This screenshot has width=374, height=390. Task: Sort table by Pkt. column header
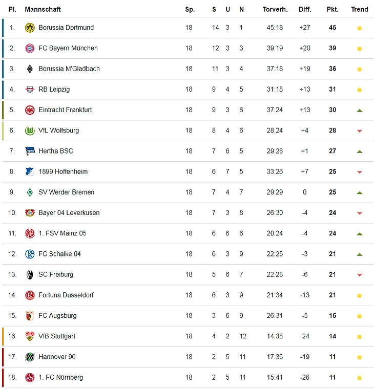[x=332, y=9]
